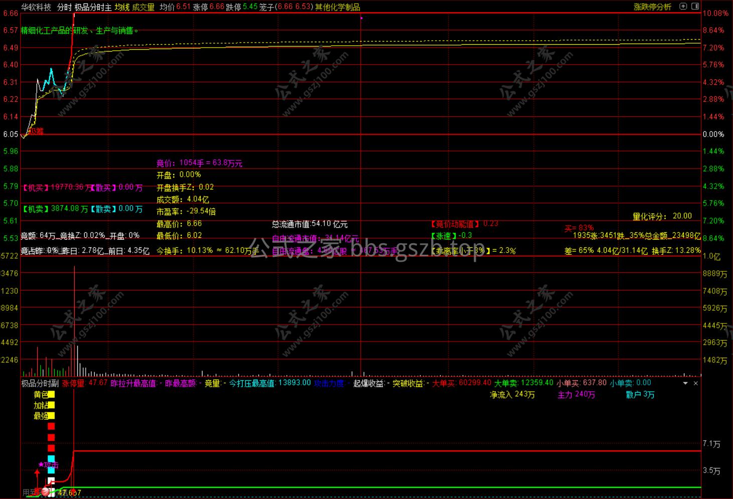Click the 【机买】19770.36 万 label

(57, 188)
